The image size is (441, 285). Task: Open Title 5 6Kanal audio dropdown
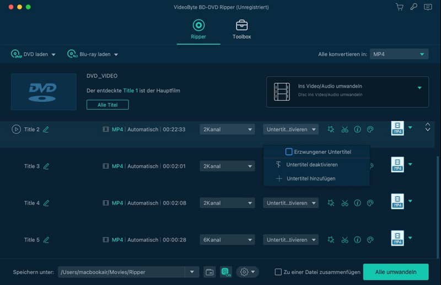coord(227,240)
